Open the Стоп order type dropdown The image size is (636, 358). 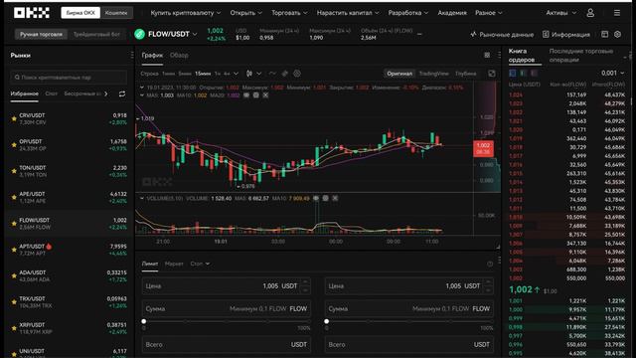coord(200,264)
